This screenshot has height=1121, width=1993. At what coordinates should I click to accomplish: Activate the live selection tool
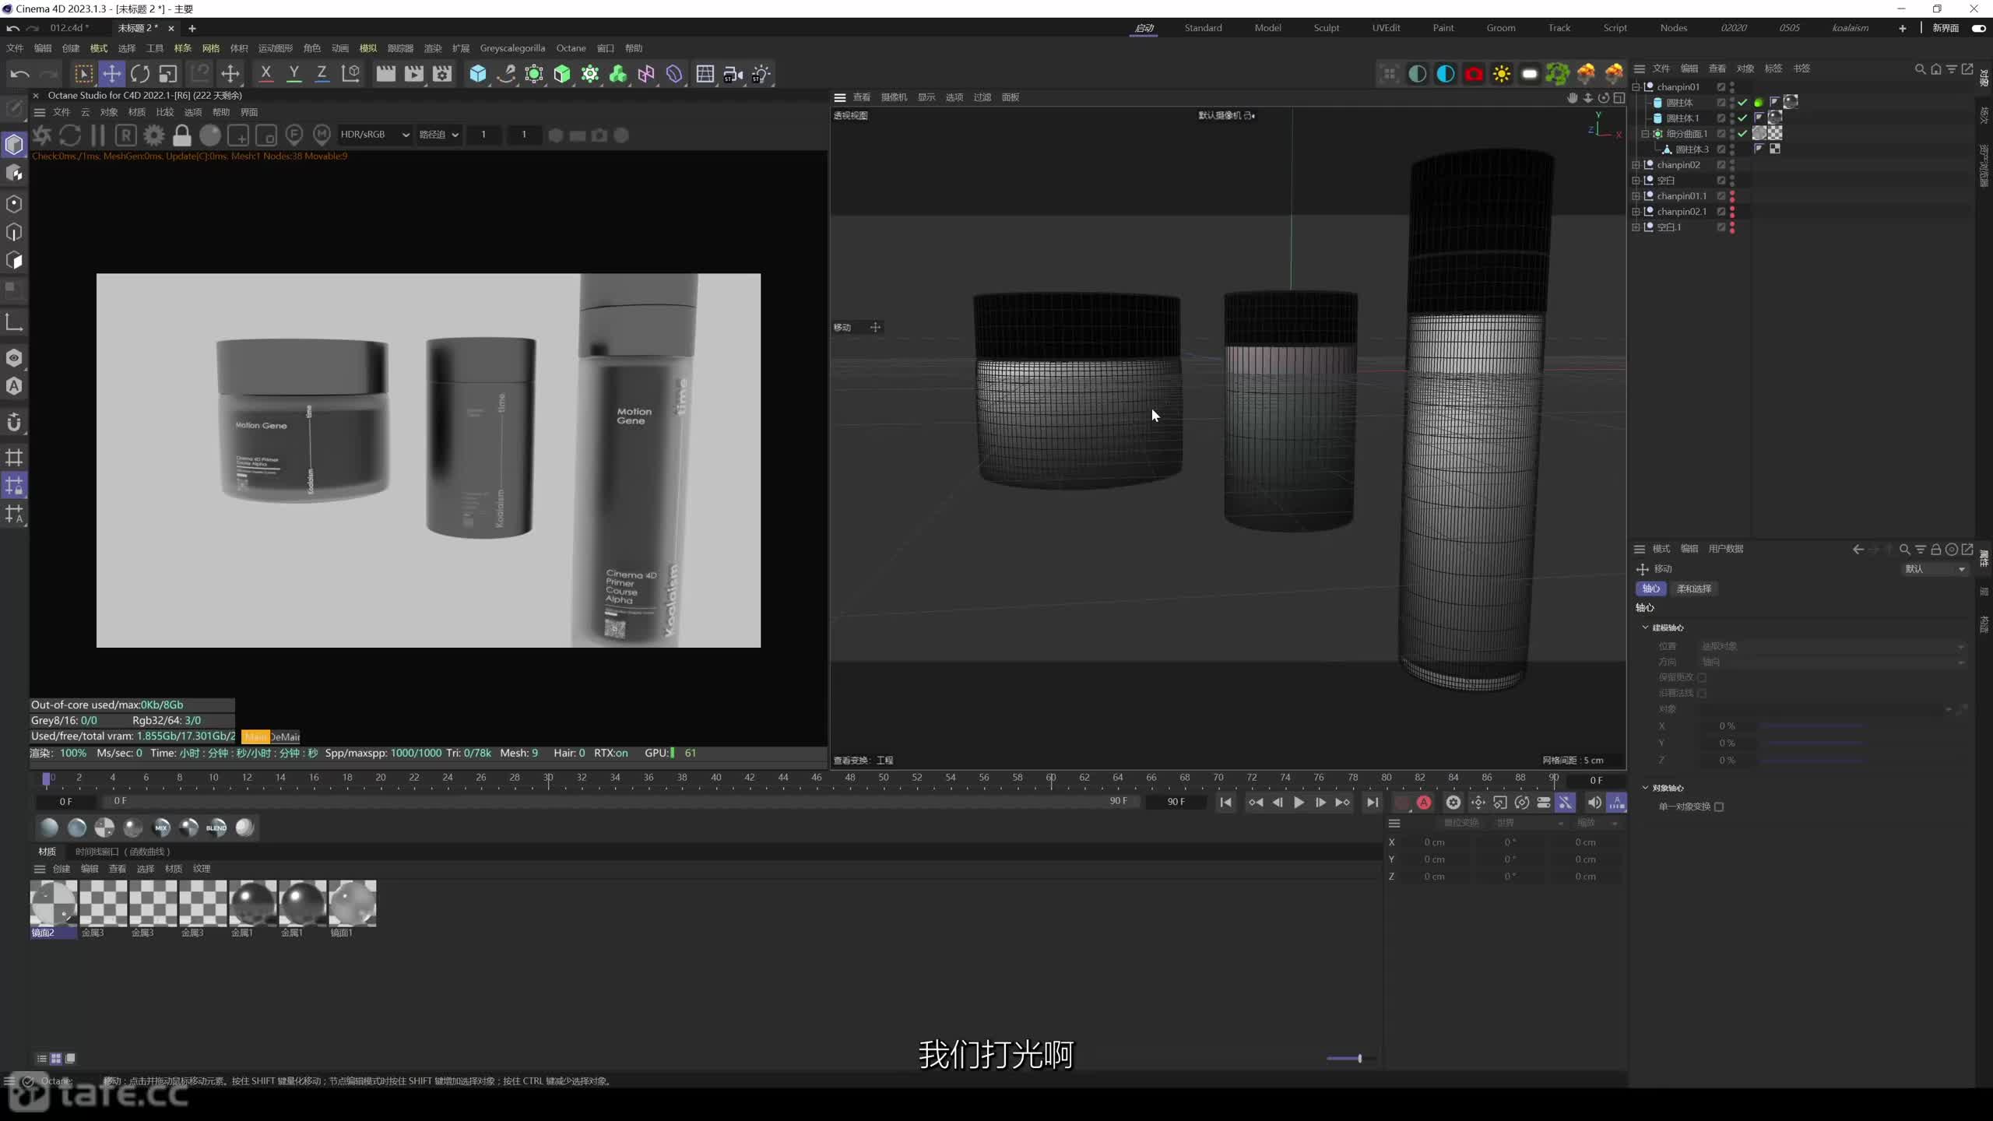83,74
